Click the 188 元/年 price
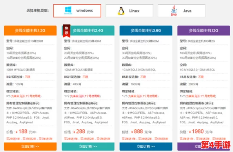The image size is (233, 152). [26, 132]
